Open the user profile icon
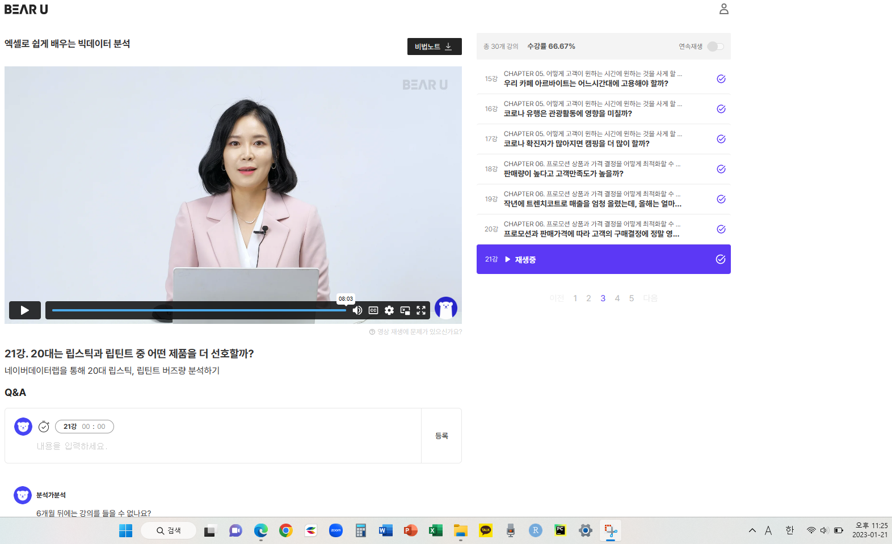Screen dimensions: 892x544 (x=723, y=9)
